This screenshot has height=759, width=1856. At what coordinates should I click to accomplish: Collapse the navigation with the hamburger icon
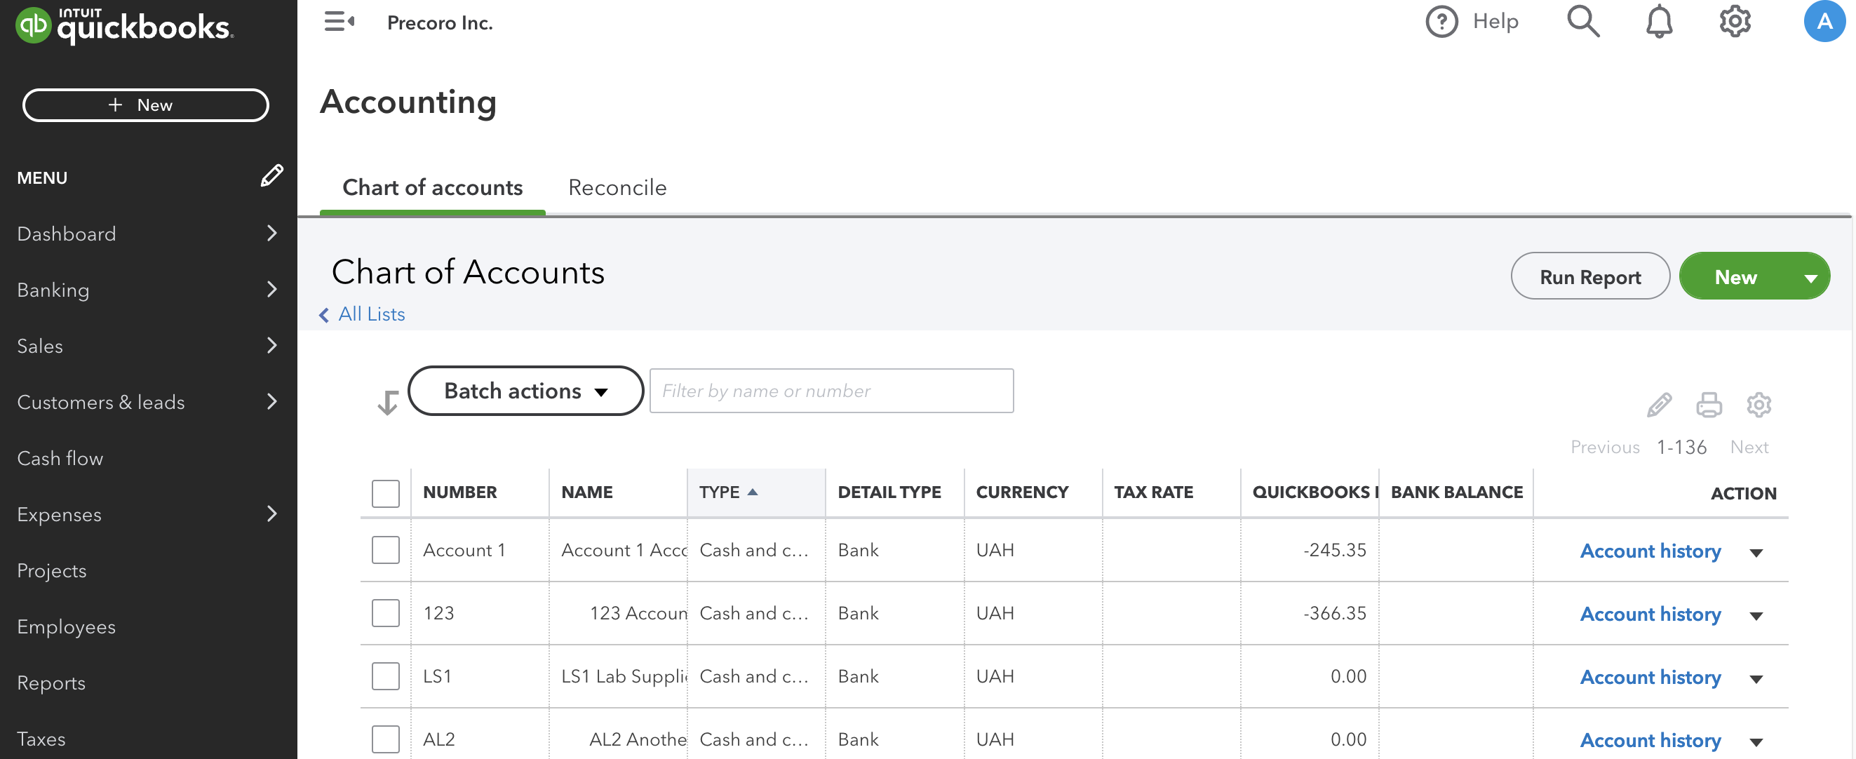338,22
